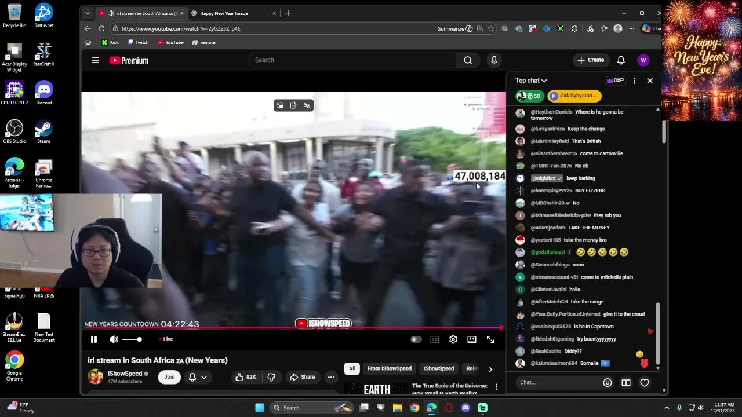Open the remote bookmark

coord(203,42)
